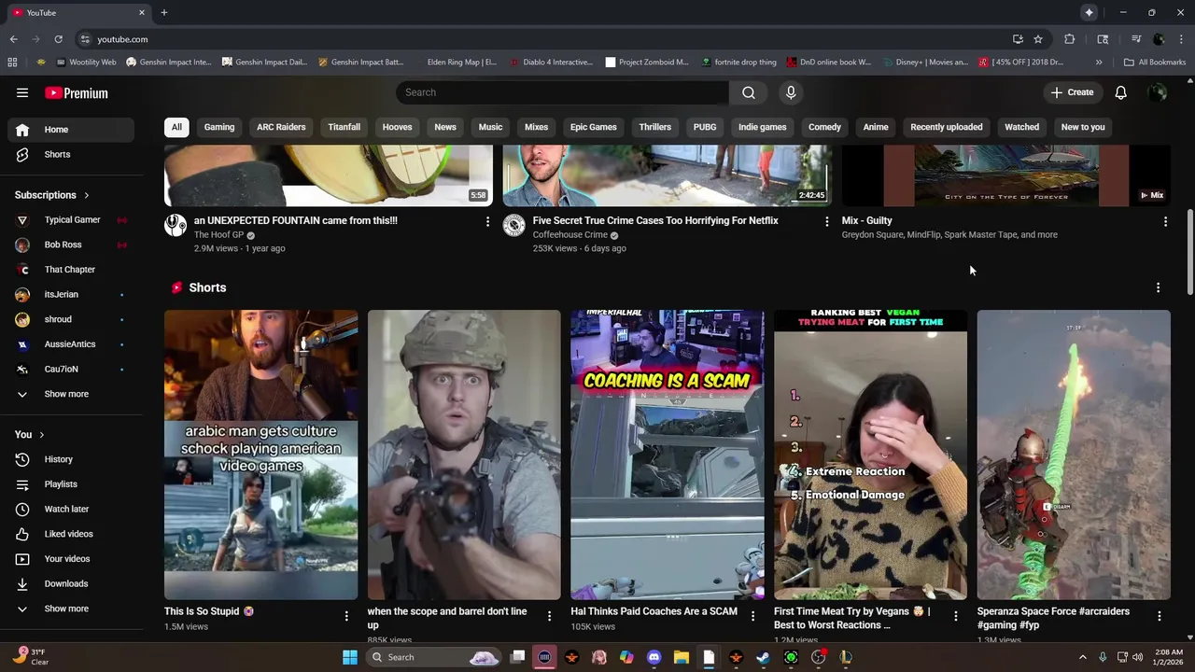Click Coffeehouse Crime channel avatar
The image size is (1195, 672).
[514, 225]
